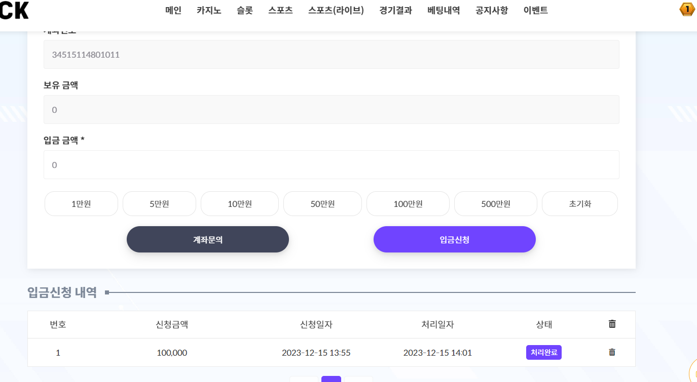Reset the amount with the 초기화 button

pos(579,204)
